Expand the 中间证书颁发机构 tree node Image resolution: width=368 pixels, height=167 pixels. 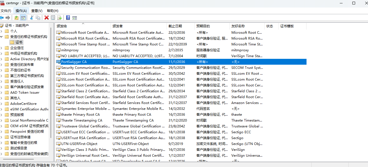(1, 53)
